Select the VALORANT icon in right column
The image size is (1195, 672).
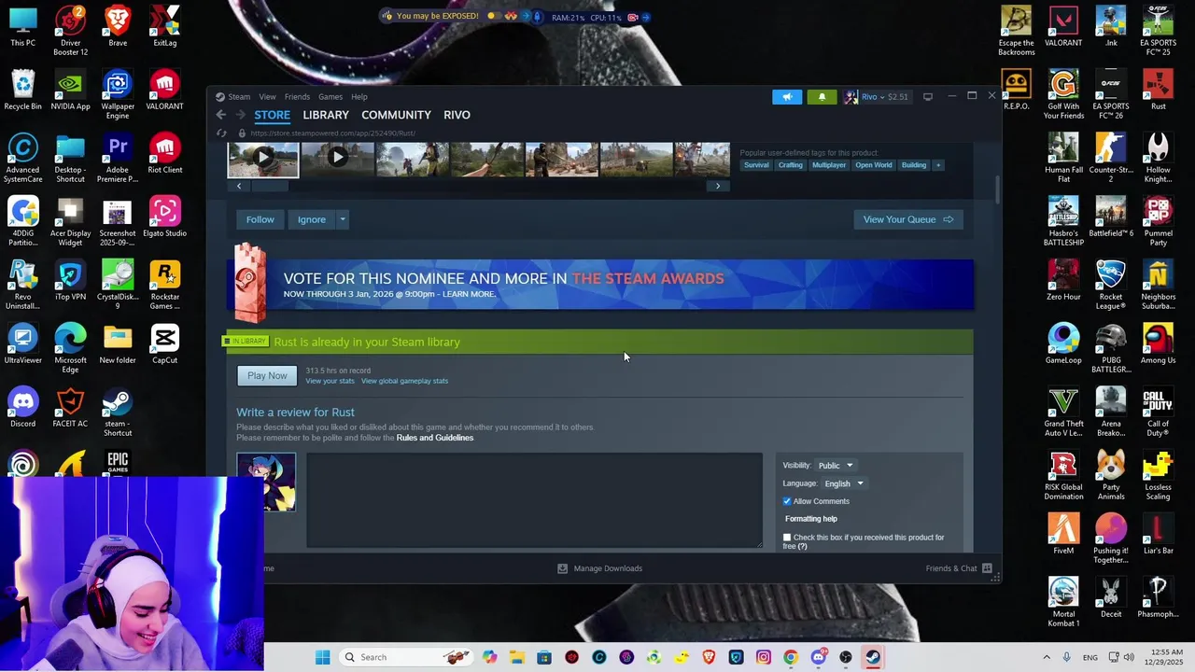1063,27
